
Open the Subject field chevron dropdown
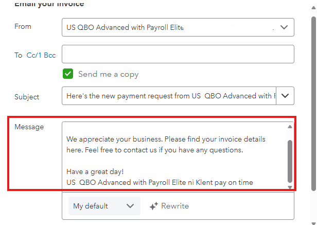pos(285,96)
